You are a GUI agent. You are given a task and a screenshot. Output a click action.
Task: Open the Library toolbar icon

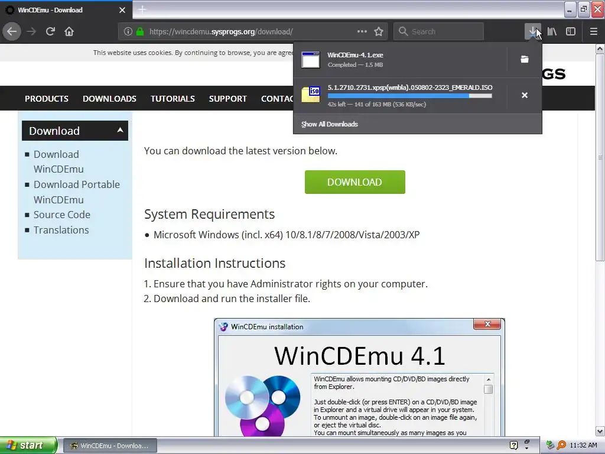point(552,31)
